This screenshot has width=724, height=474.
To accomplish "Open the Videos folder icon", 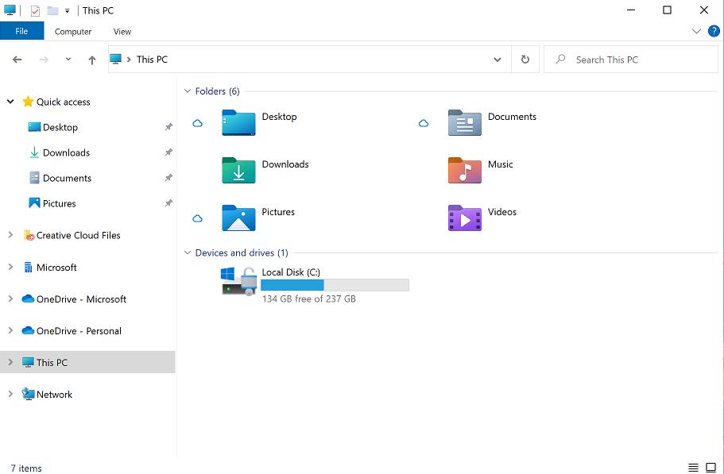I will tap(464, 218).
